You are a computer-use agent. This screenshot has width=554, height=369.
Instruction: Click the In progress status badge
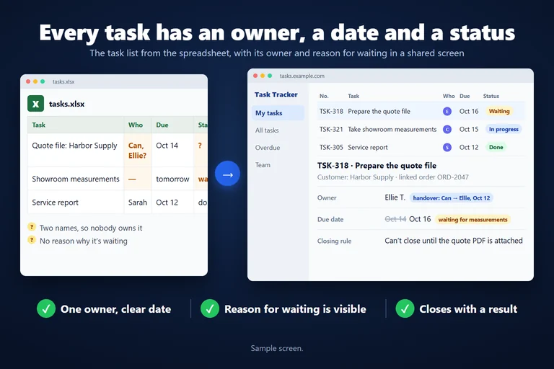pos(504,129)
